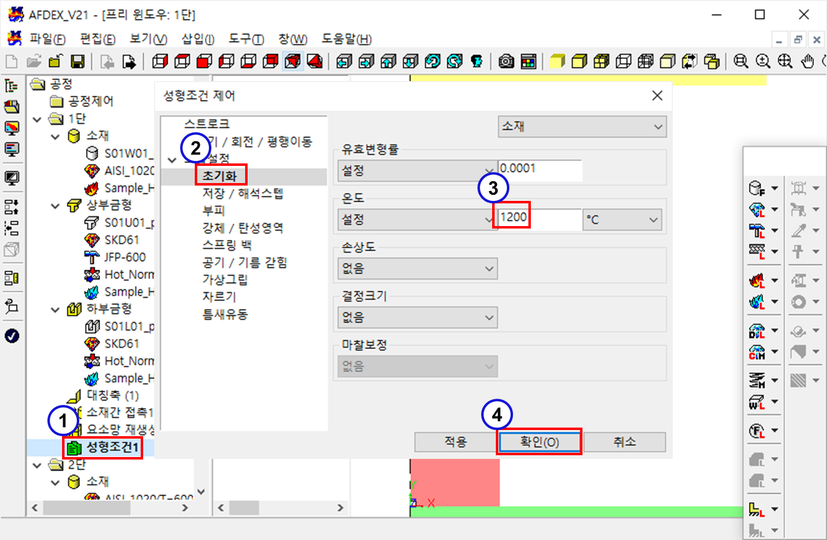Click the spring icon in right panel
This screenshot has width=827, height=540.
(756, 382)
